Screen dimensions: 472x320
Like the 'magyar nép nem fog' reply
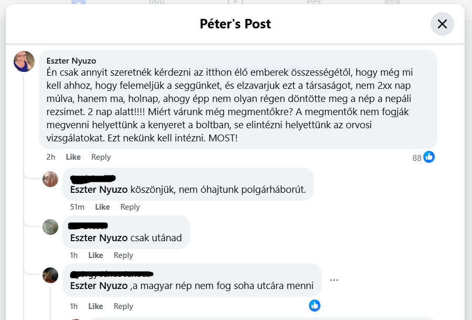[x=95, y=306]
